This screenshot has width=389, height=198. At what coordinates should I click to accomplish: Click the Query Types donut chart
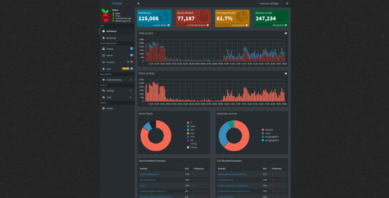pyautogui.click(x=156, y=136)
